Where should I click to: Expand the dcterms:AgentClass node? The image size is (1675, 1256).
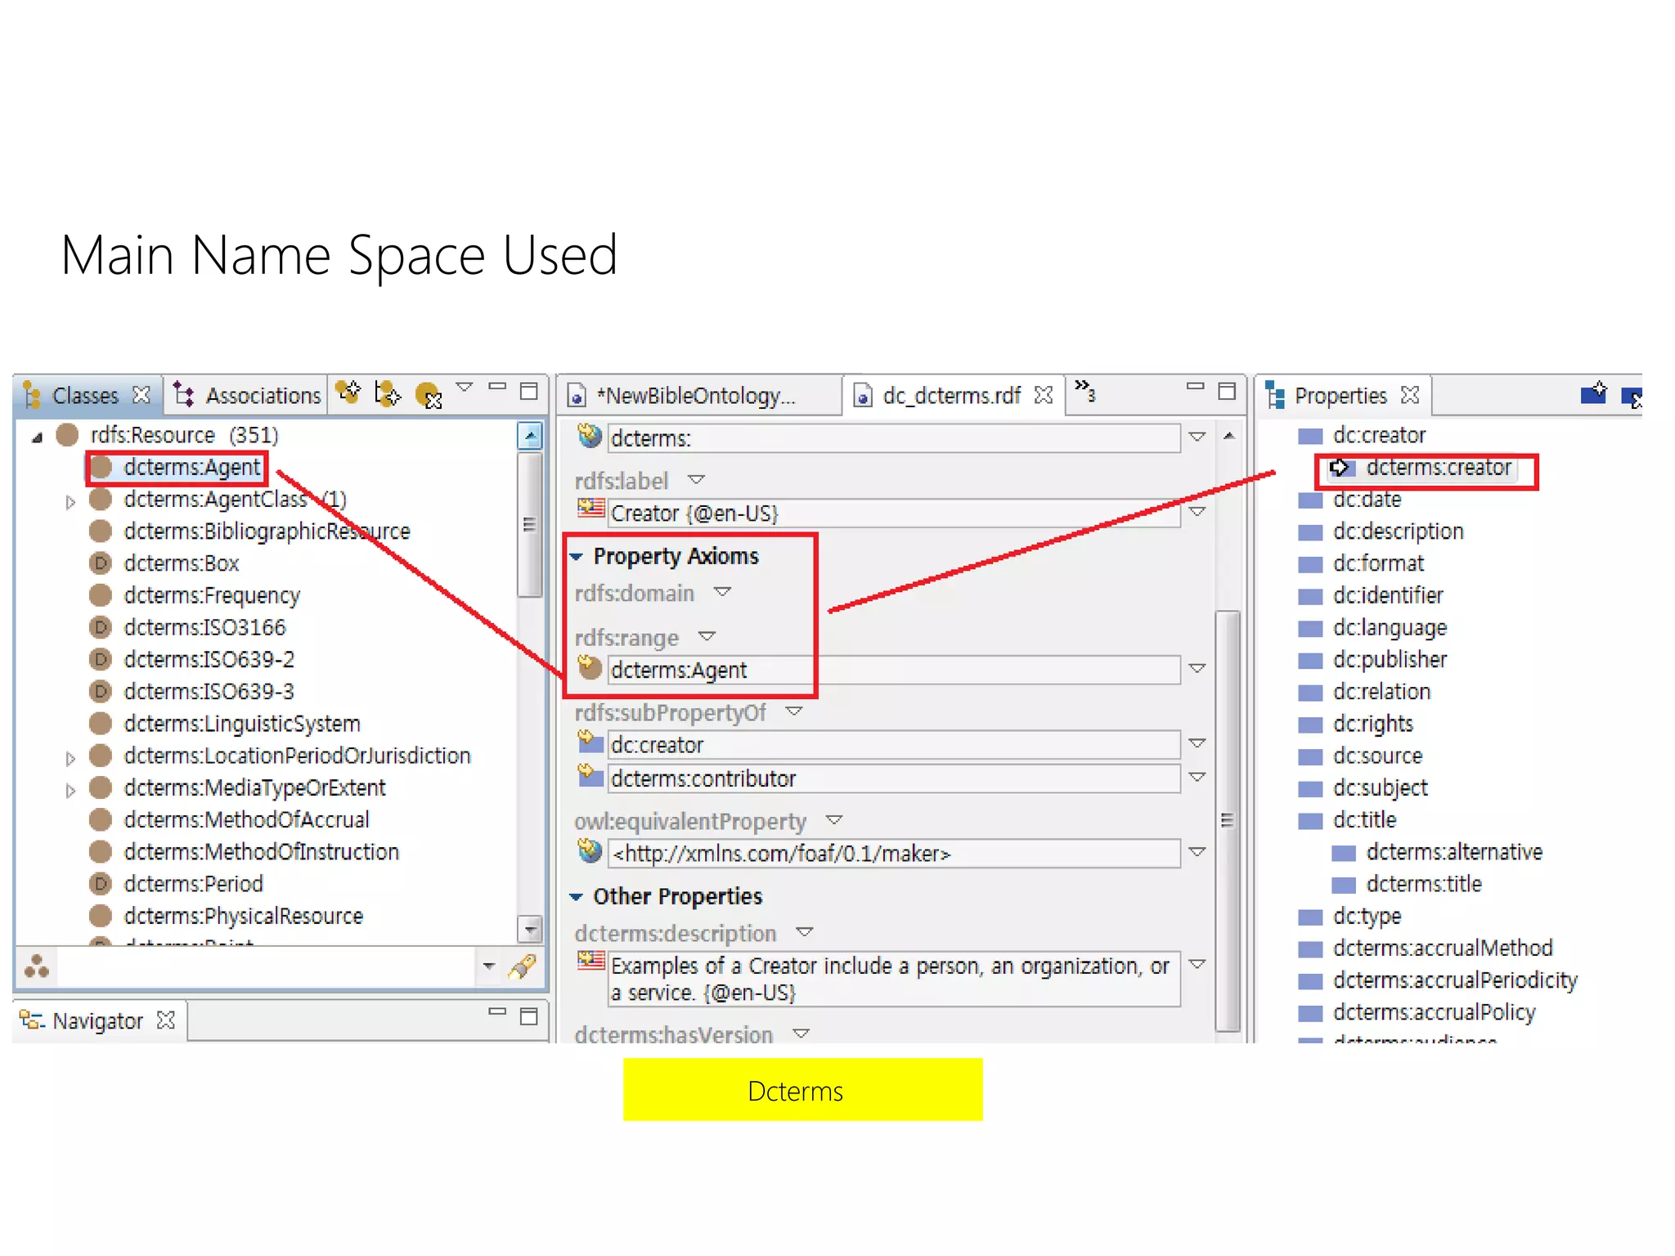pos(70,501)
